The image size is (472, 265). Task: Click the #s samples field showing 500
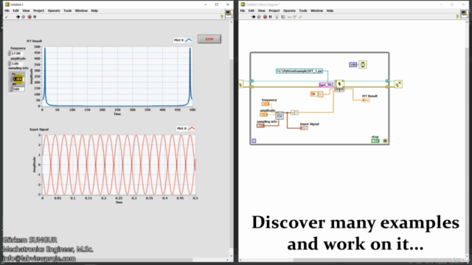tap(18, 89)
